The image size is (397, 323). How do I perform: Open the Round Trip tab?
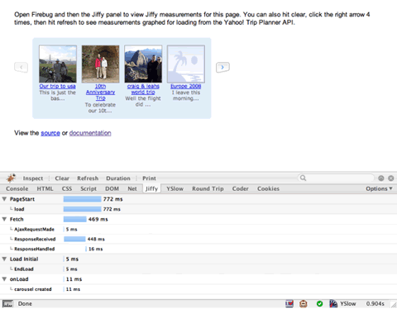point(208,188)
